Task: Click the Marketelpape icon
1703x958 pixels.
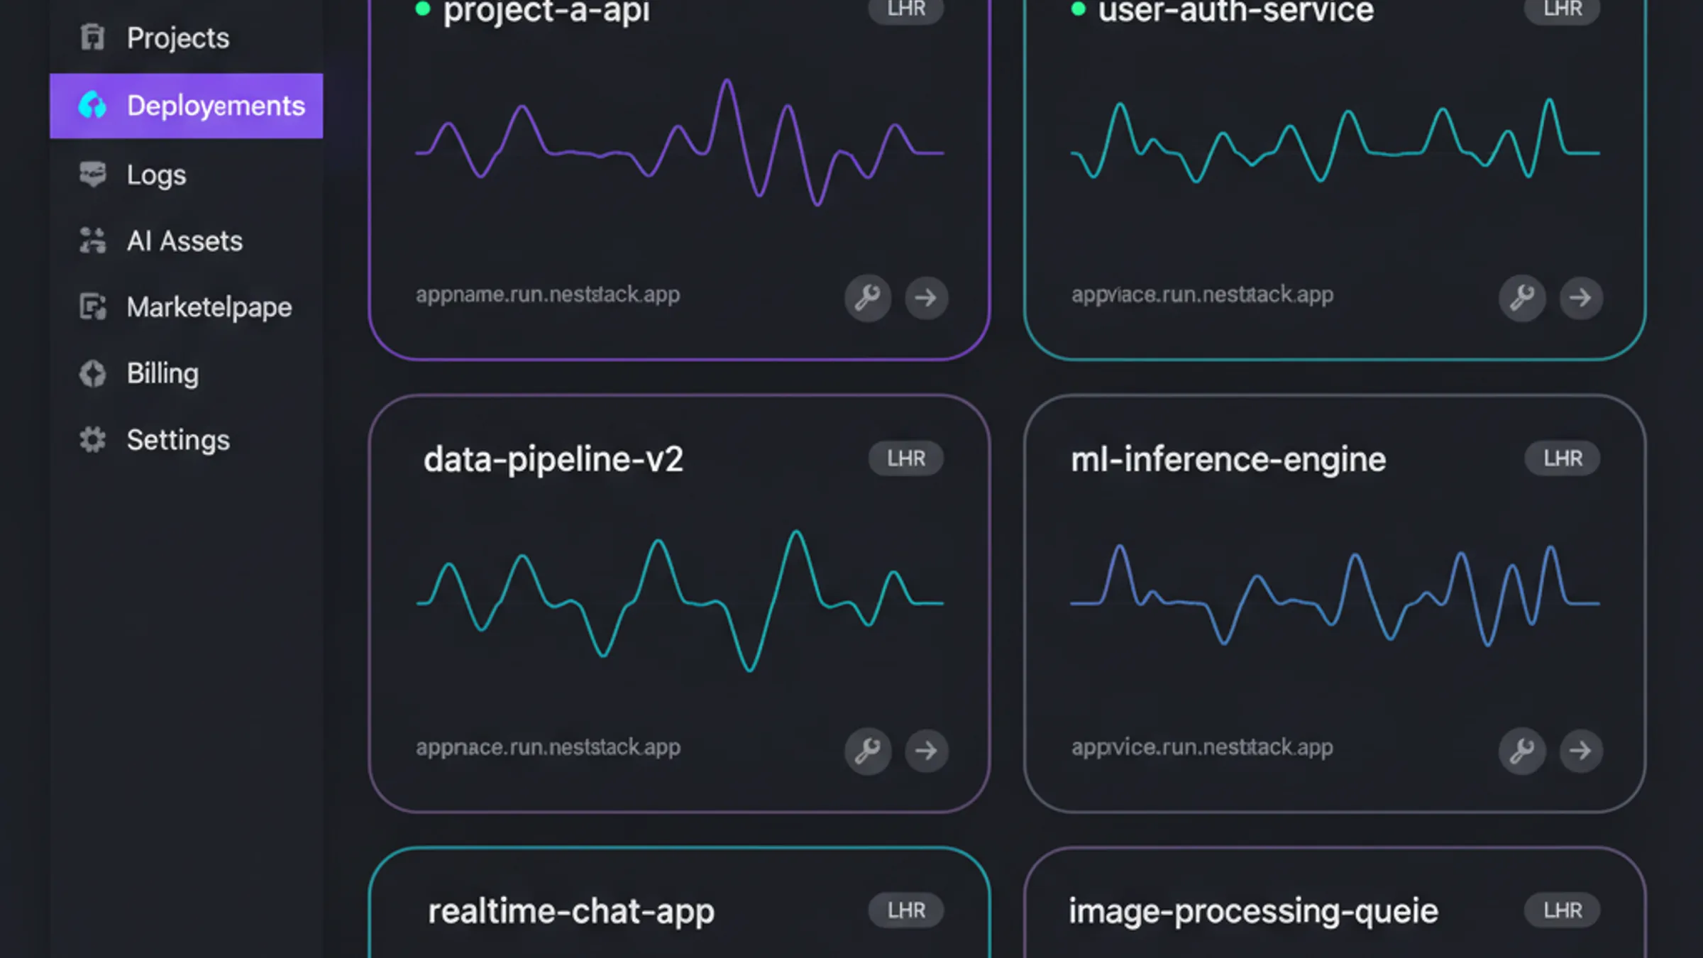Action: (92, 307)
